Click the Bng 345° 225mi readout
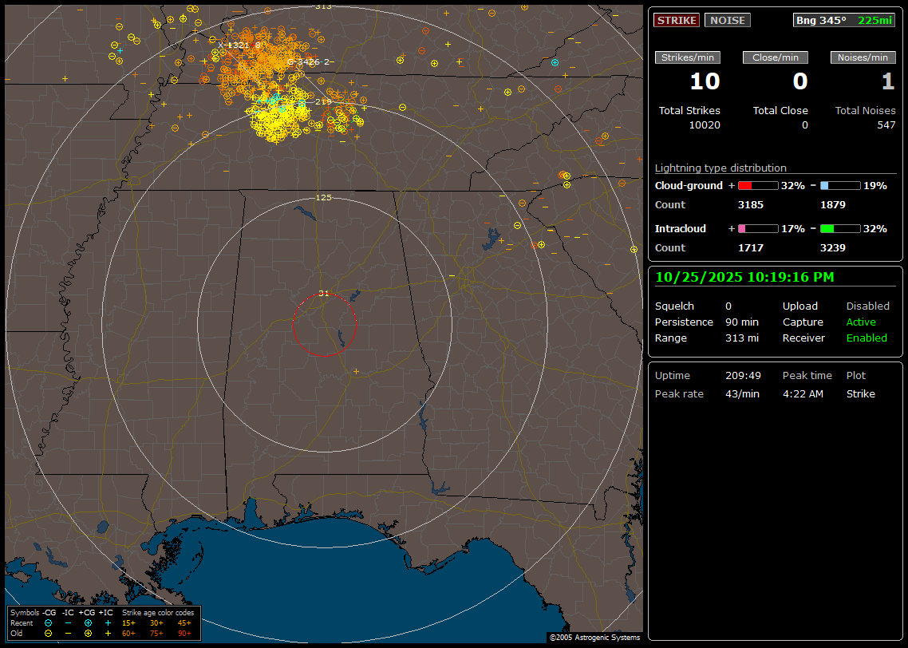 (844, 21)
